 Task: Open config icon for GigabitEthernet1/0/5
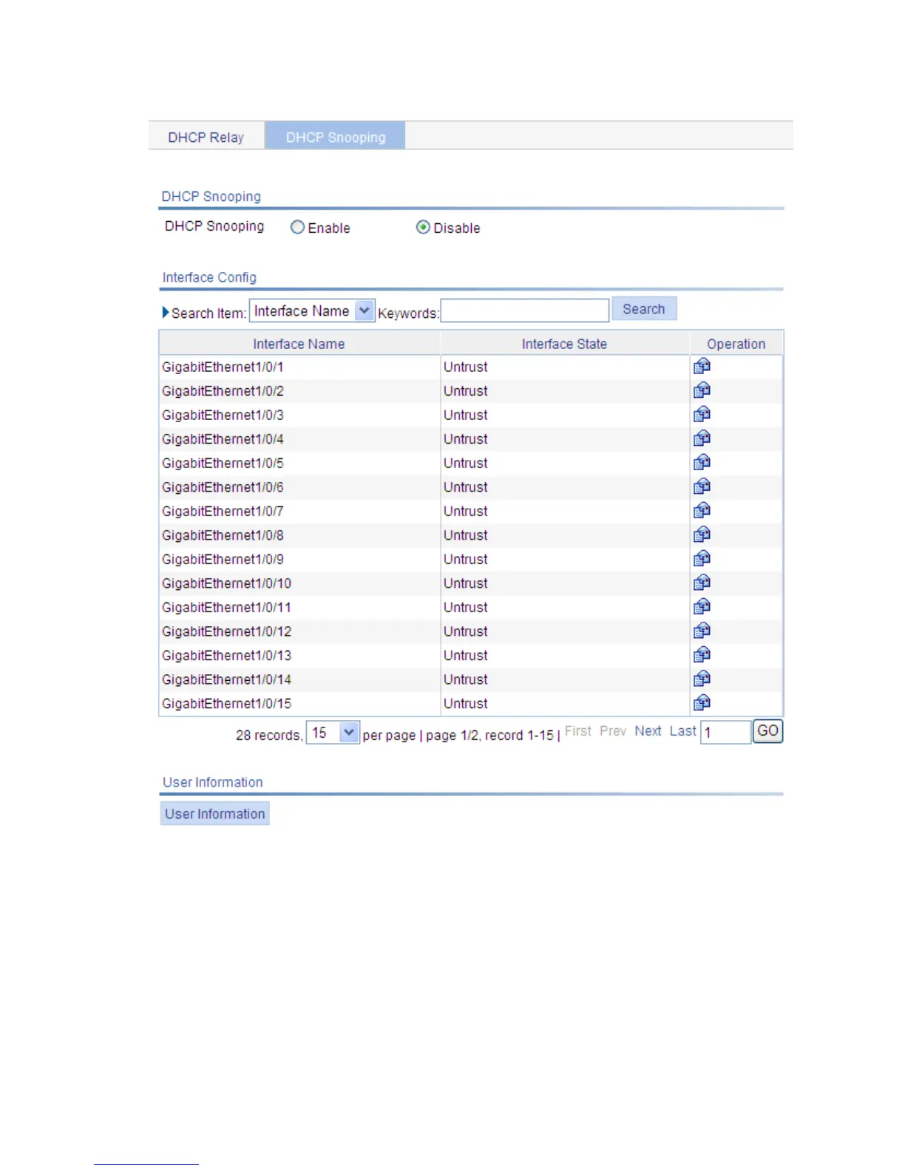[x=702, y=462]
